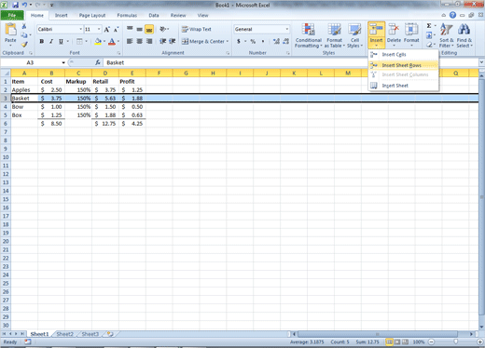Choose Insert Sheet Rows from menu
Screen dimensions: 485x348
pos(403,65)
